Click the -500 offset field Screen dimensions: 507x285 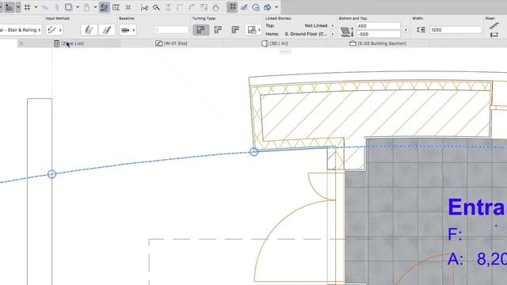click(379, 34)
